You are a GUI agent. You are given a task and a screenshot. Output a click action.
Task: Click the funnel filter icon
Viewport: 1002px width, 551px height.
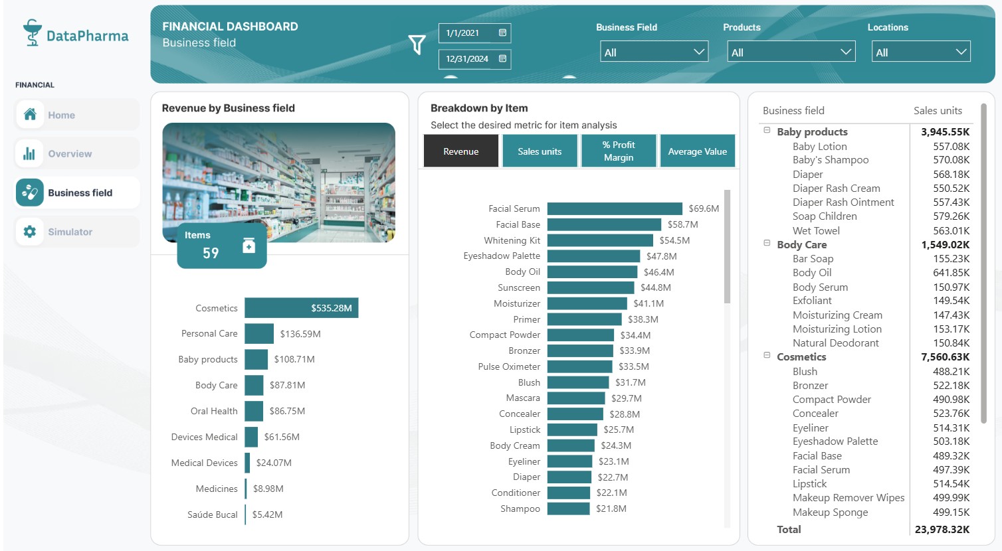(417, 44)
